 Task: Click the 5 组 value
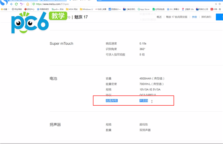[142, 55]
